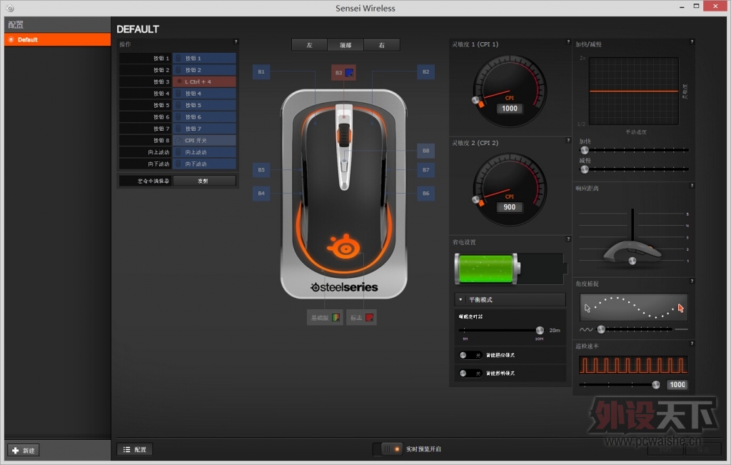Open help for the 响应距离 panel
The image size is (731, 465).
(x=692, y=186)
